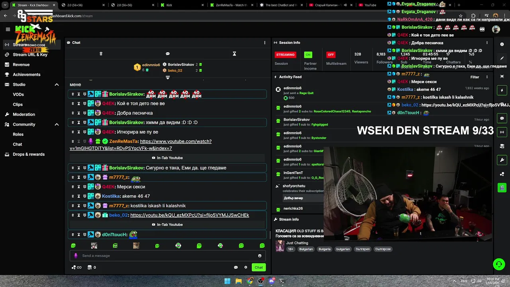
Task: Click the pencil edit icon in right sidebar
Action: [x=502, y=58]
